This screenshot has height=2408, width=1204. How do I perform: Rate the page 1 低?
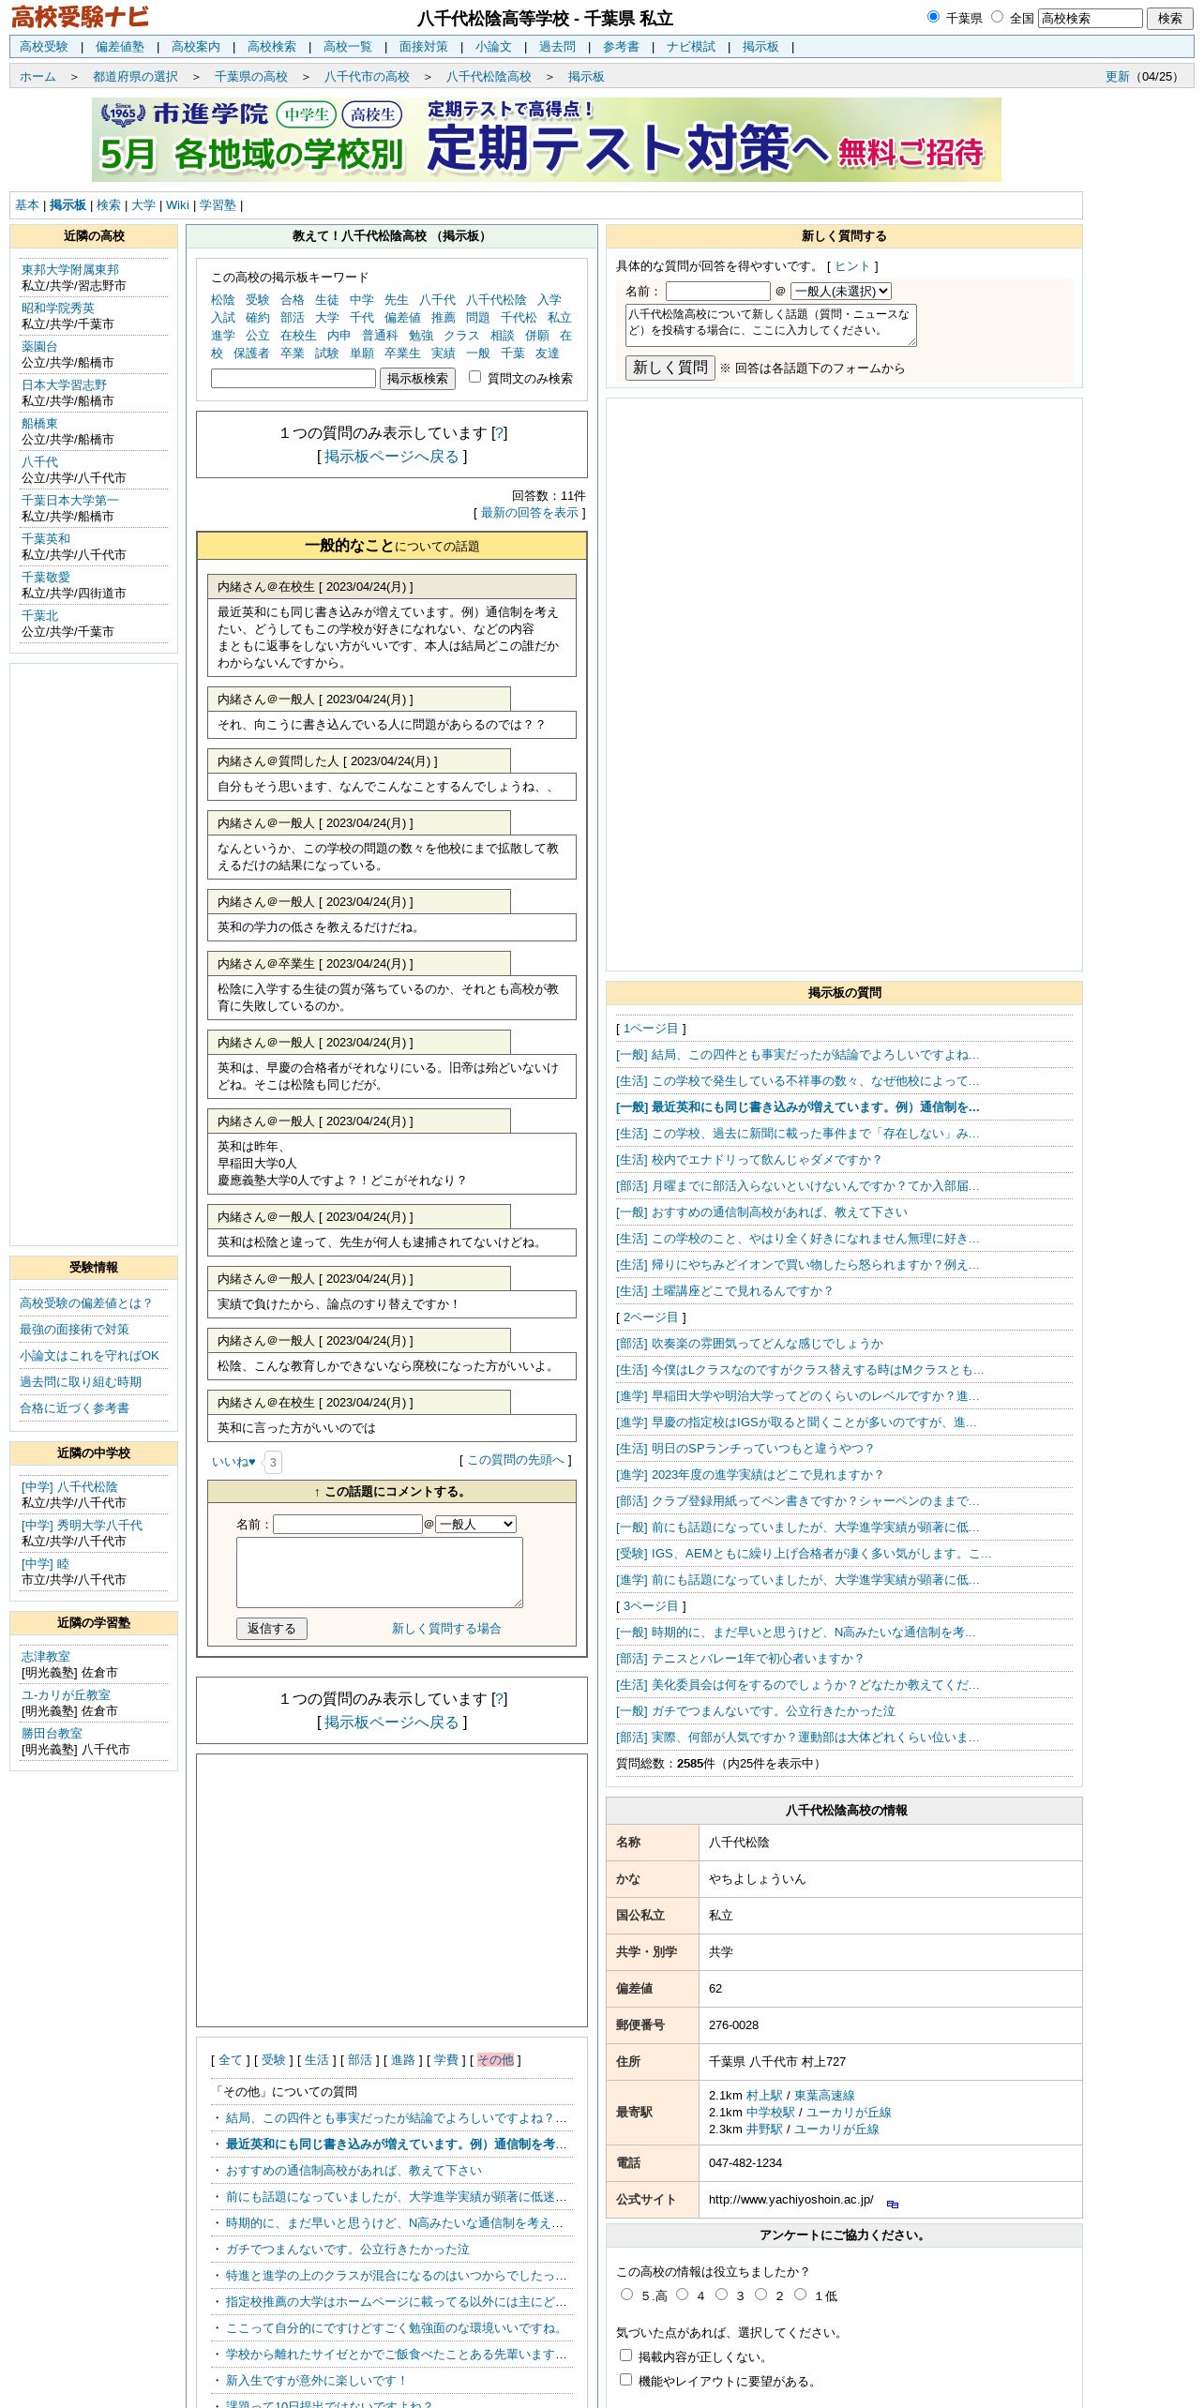(800, 2294)
